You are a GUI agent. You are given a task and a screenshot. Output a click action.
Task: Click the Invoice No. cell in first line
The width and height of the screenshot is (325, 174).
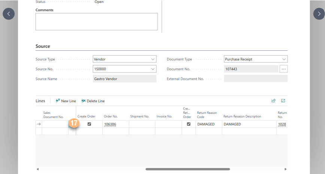(x=168, y=124)
